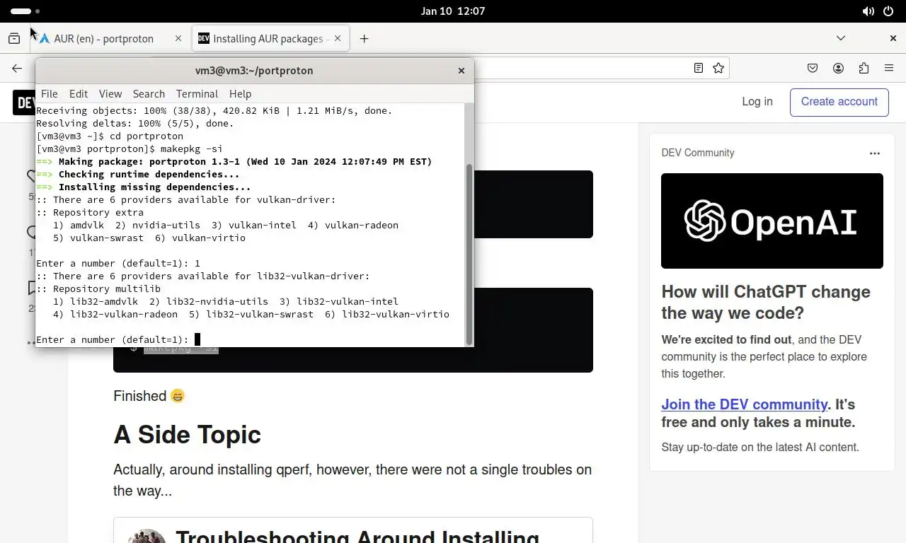Open the power menu icon in top bar

pos(888,11)
